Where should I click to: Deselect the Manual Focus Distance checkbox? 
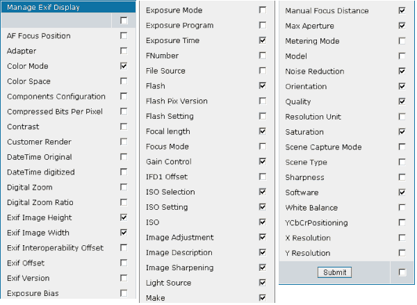click(402, 11)
